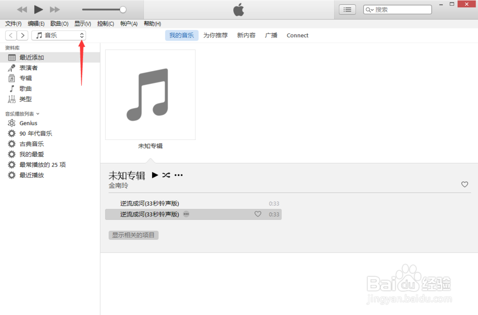Open more actions for the selected song
The height and width of the screenshot is (315, 478).
[186, 214]
